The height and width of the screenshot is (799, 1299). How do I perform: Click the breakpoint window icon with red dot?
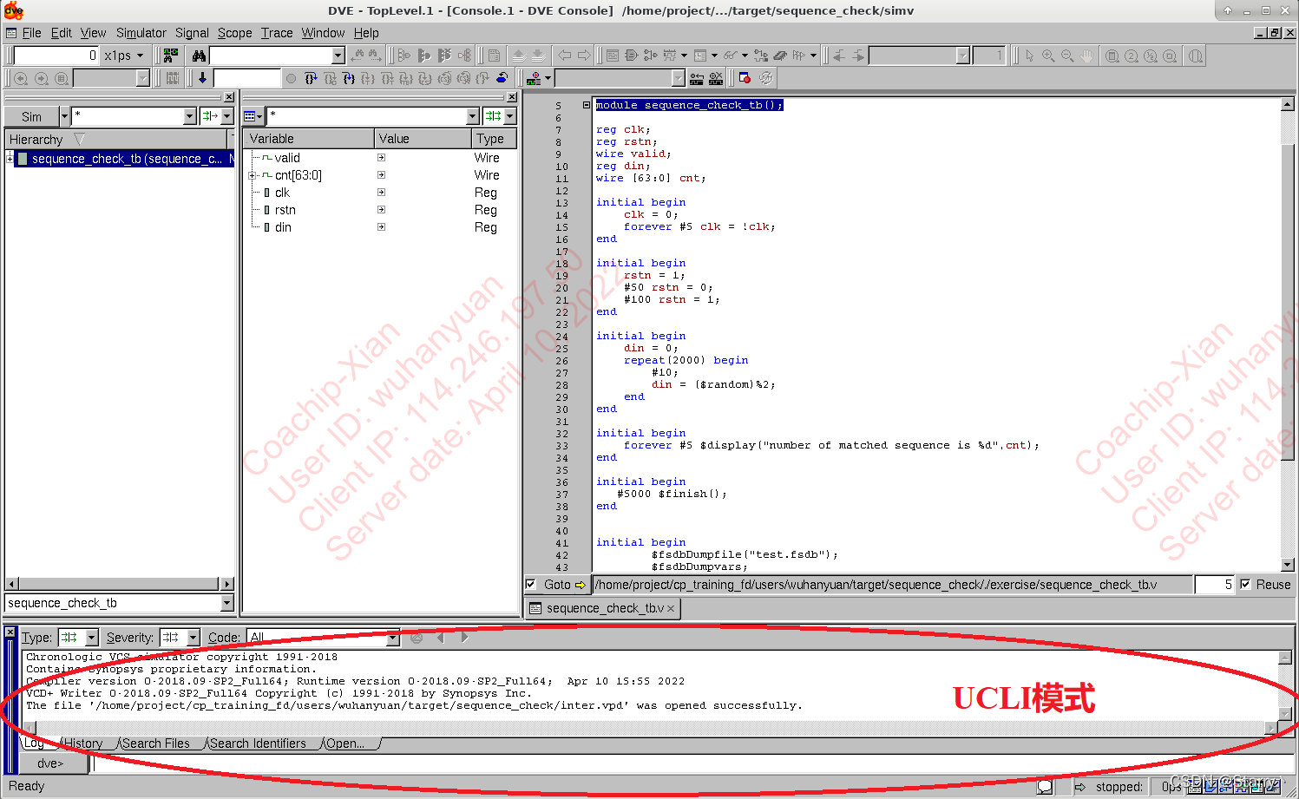click(x=745, y=78)
